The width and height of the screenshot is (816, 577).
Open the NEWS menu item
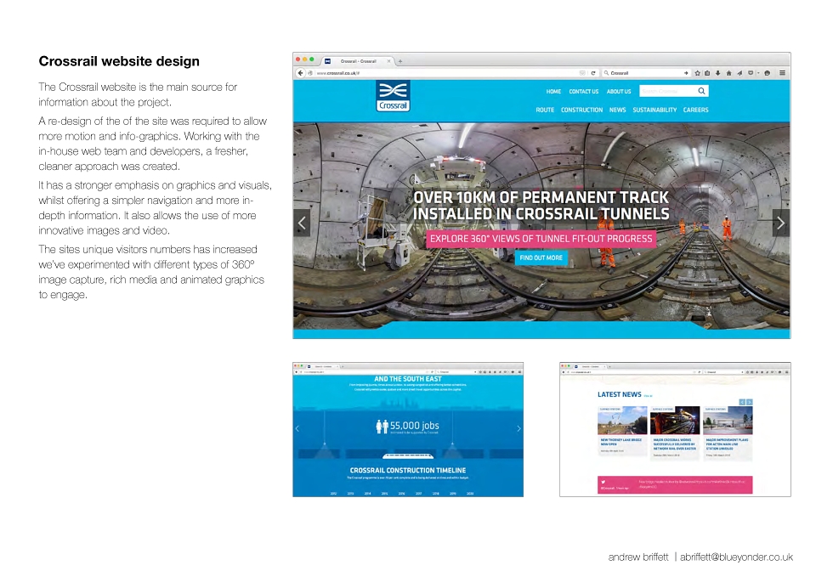click(618, 110)
